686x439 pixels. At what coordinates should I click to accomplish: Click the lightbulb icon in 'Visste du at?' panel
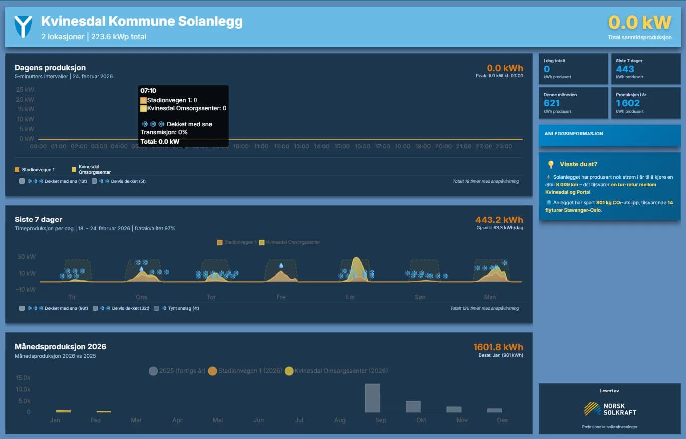point(550,164)
